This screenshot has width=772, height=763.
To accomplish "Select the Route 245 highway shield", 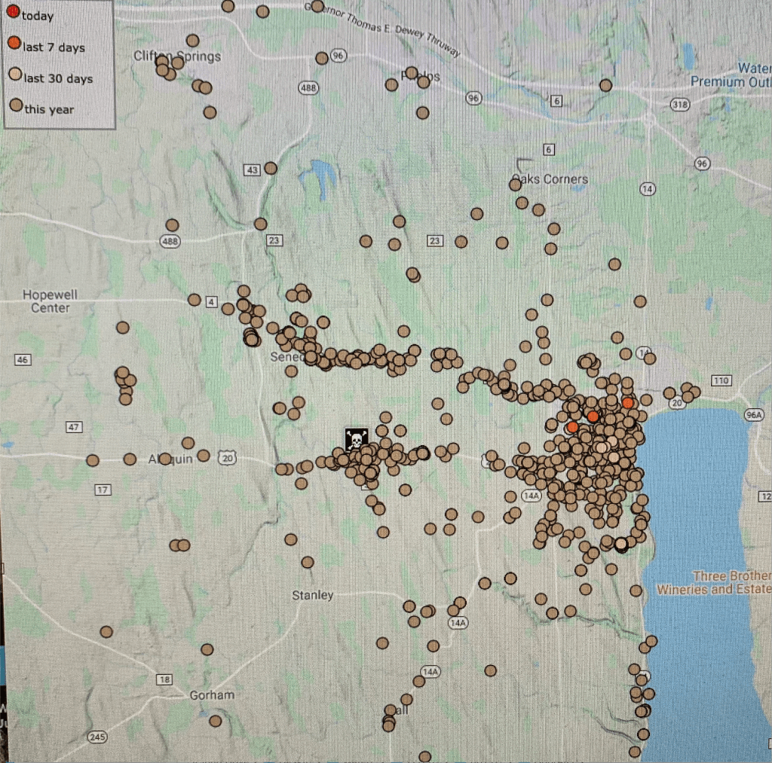I will point(96,736).
